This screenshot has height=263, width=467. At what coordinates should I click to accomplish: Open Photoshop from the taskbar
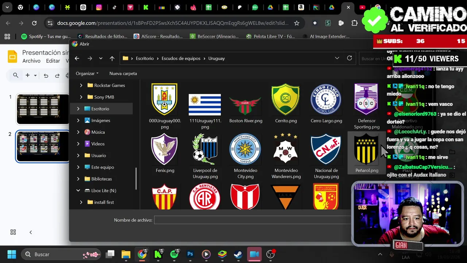[190, 254]
